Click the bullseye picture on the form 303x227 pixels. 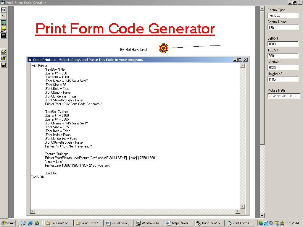(x=164, y=48)
